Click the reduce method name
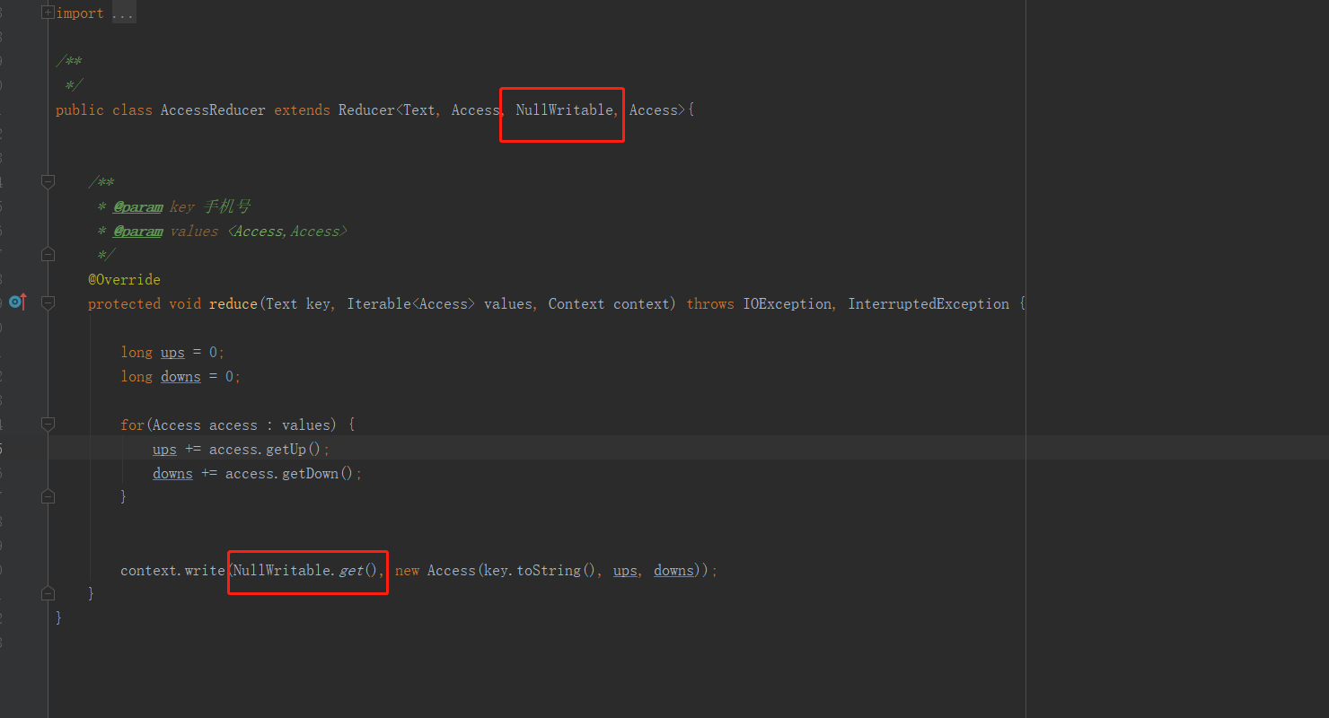The height and width of the screenshot is (718, 1329). 233,304
